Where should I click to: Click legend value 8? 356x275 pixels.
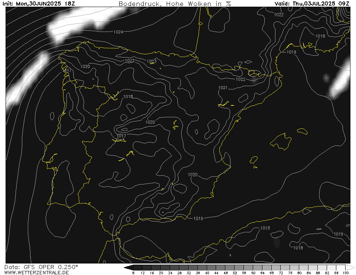133,273
